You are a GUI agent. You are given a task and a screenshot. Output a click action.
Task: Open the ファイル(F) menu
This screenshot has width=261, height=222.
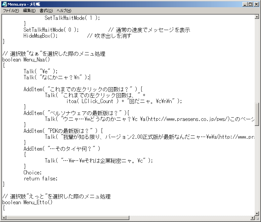(x=11, y=11)
